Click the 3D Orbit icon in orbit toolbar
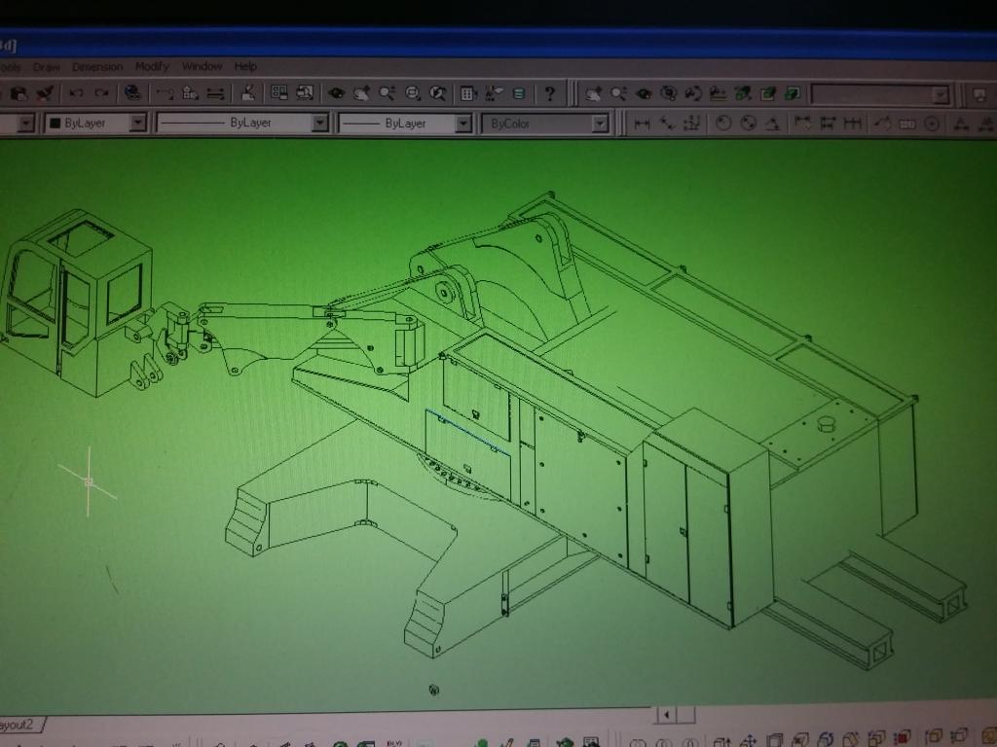Viewport: 997px width, 747px height. [644, 94]
